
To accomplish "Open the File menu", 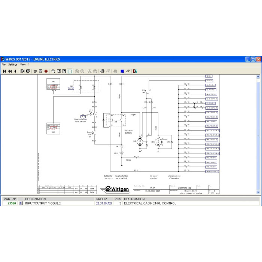I will 3,64.
